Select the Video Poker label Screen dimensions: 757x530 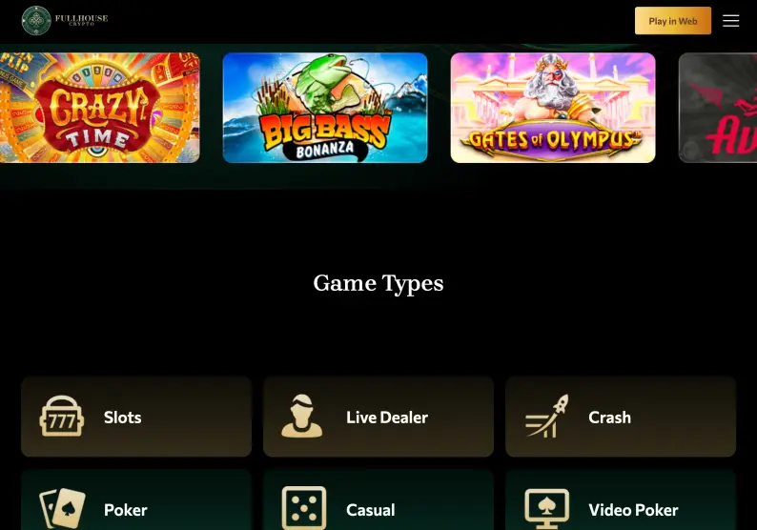point(633,510)
